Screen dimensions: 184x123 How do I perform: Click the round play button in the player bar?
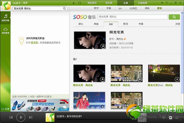click(x=21, y=117)
